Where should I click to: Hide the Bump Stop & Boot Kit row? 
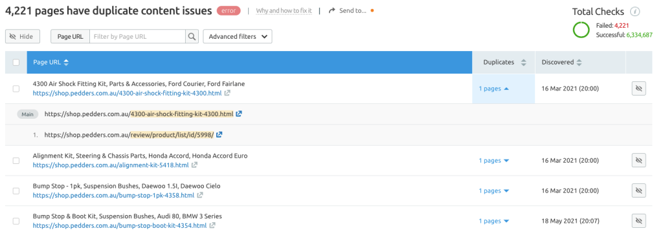pyautogui.click(x=638, y=221)
